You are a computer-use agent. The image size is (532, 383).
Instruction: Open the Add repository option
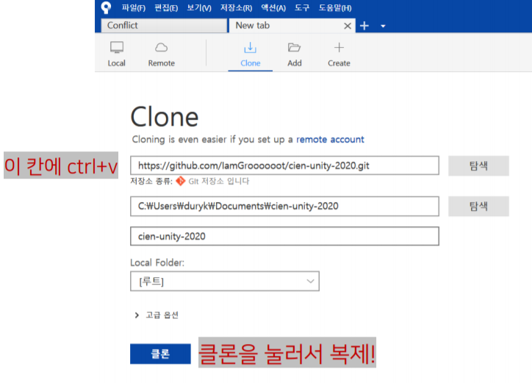pyautogui.click(x=294, y=54)
